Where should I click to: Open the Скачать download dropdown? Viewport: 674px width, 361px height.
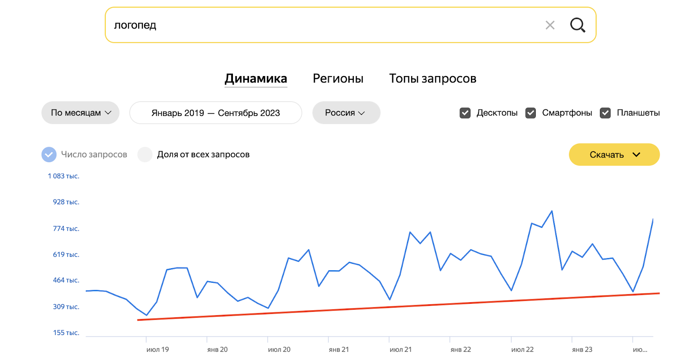614,155
